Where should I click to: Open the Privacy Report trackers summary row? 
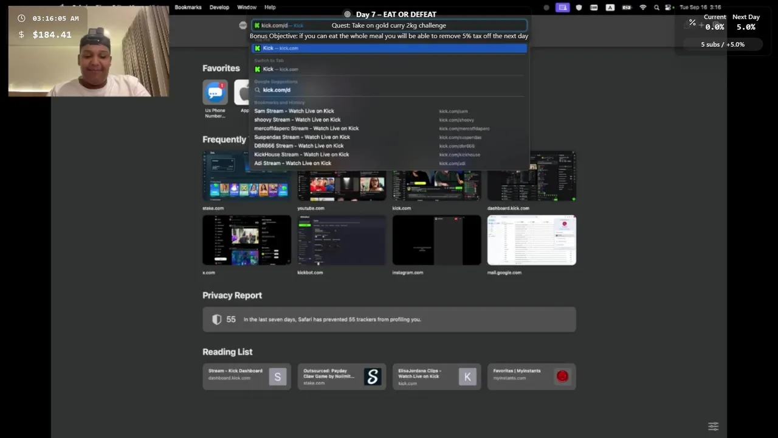click(389, 319)
